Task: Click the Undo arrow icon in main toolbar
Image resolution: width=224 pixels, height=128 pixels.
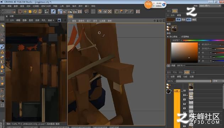Action: pyautogui.click(x=4, y=11)
